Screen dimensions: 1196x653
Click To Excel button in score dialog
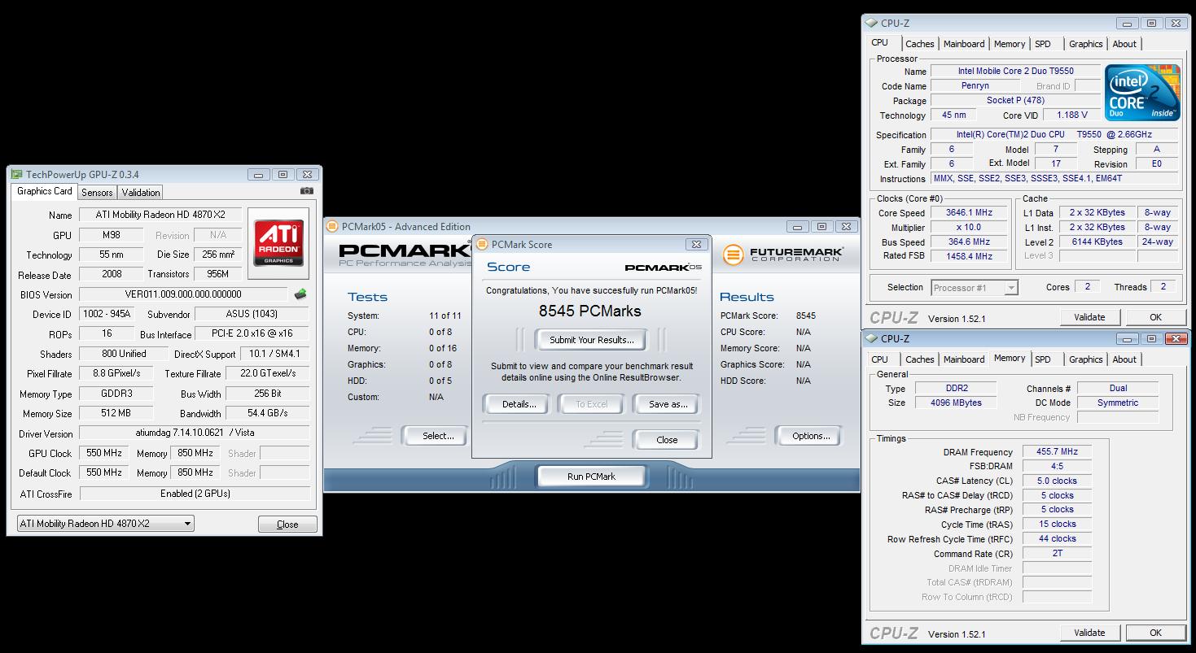point(592,404)
